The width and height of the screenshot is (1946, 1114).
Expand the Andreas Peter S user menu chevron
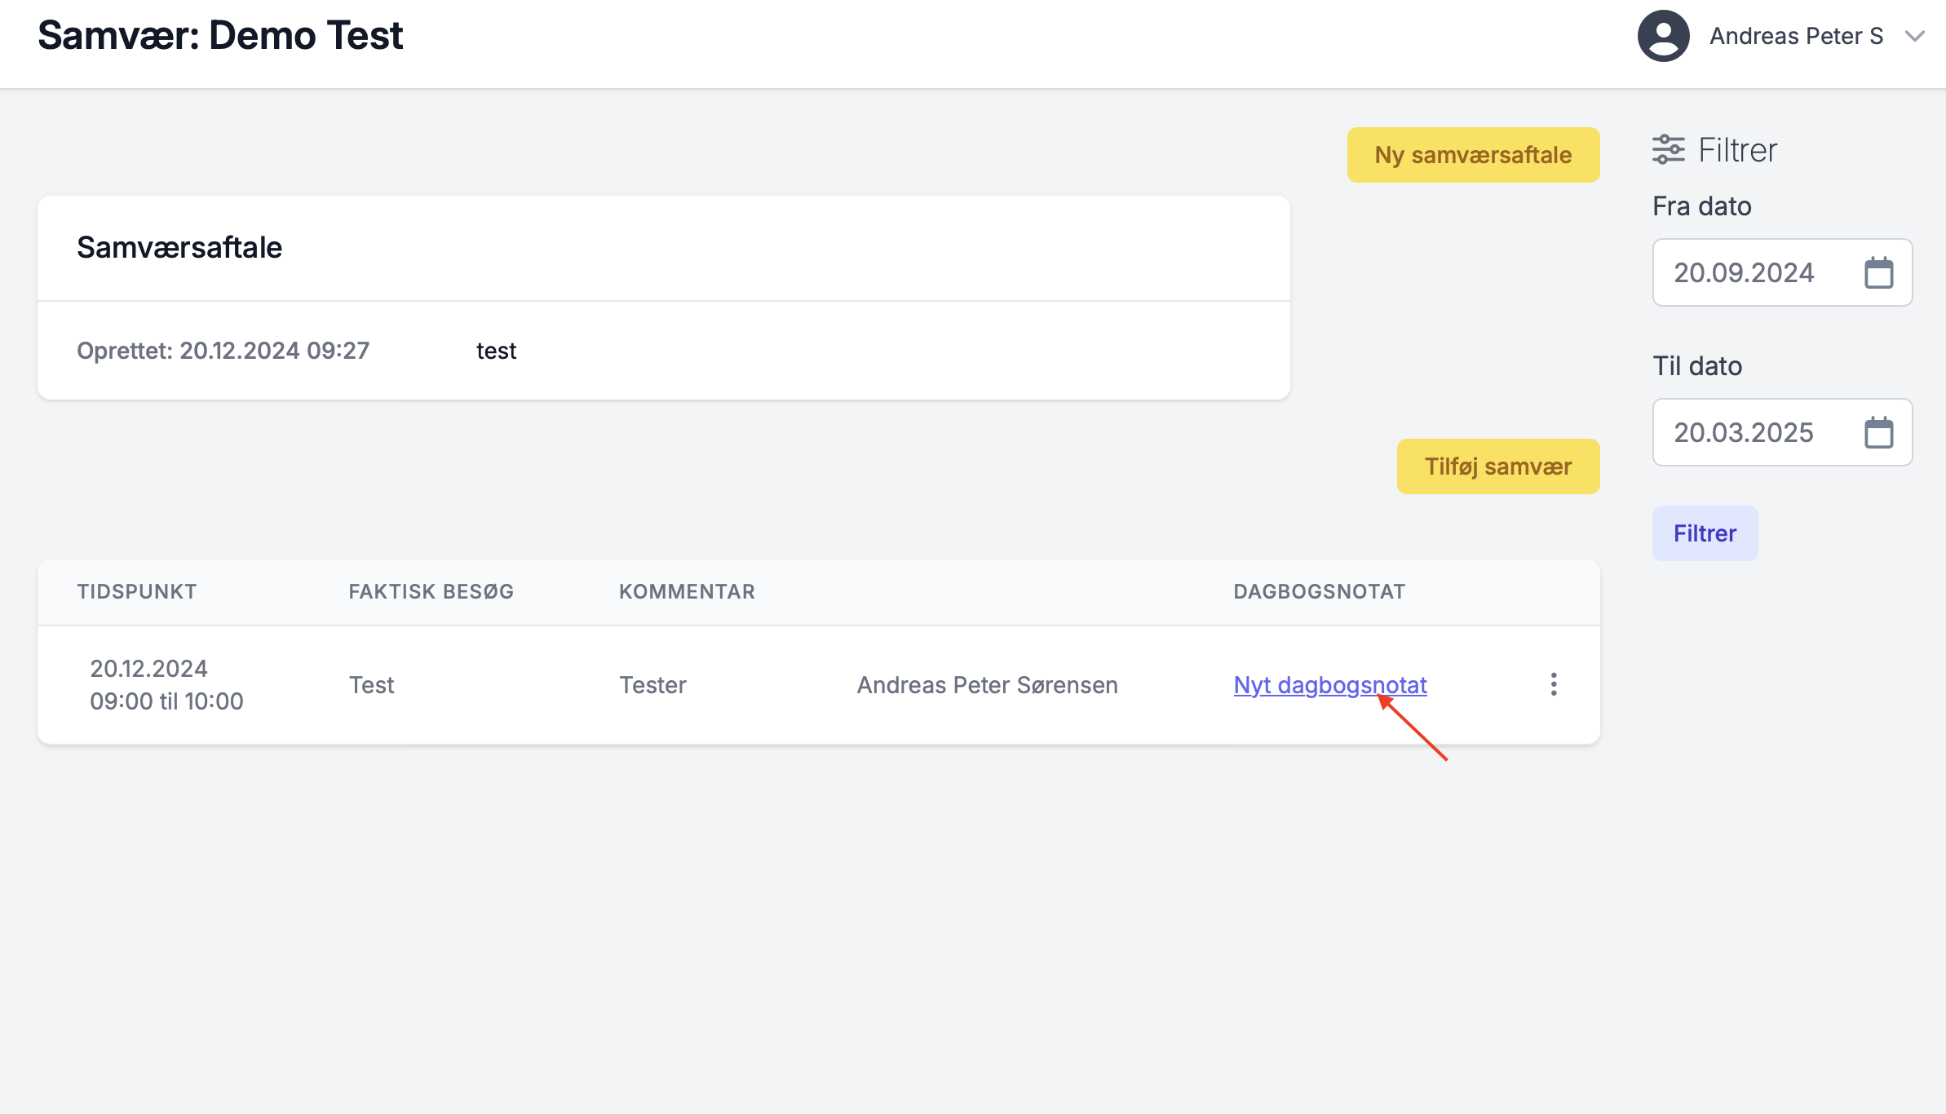(1914, 36)
